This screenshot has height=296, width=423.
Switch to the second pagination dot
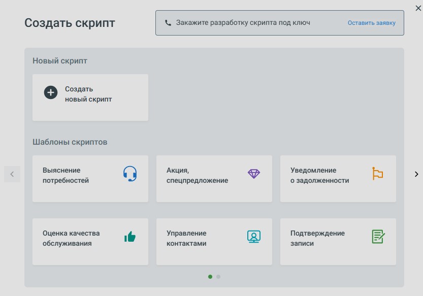point(218,277)
